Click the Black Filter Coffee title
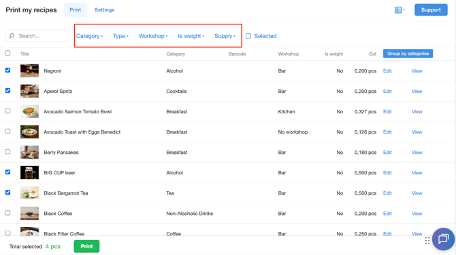The image size is (456, 255). click(x=64, y=234)
